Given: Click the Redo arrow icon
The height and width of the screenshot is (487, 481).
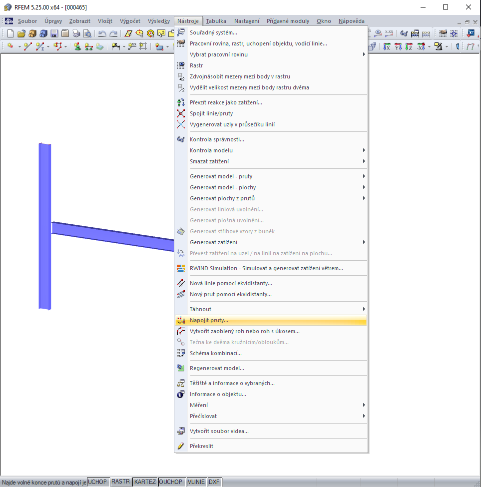Looking at the screenshot, I should point(113,33).
